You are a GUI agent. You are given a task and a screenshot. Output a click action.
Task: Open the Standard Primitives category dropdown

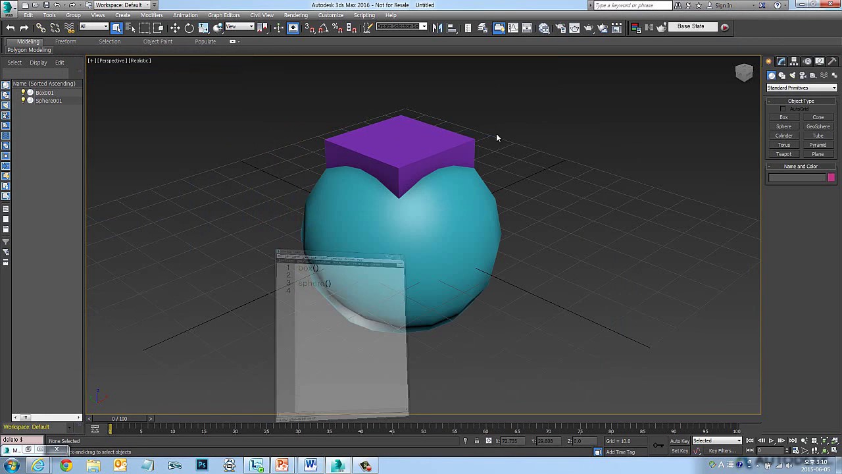(801, 88)
